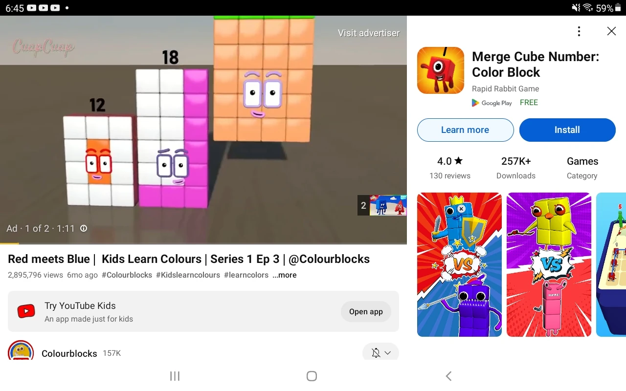626x391 pixels.
Task: Click the Visit advertiser link
Action: coord(368,33)
